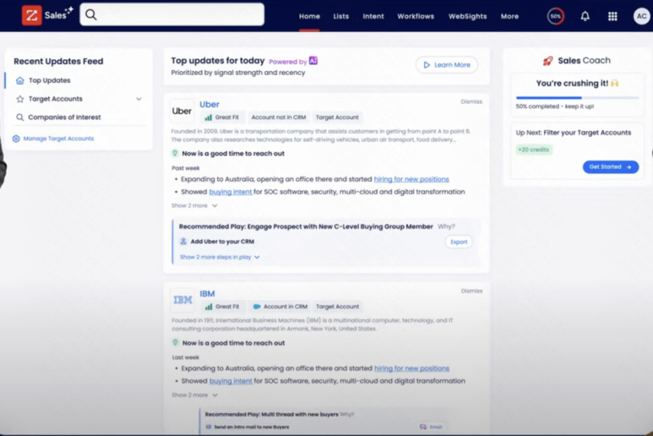Click IBM's Target Account tag
This screenshot has width=653, height=436.
point(337,307)
